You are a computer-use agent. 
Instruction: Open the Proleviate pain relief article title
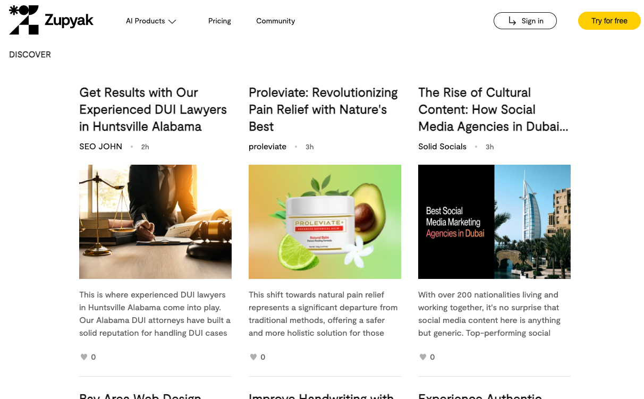(x=323, y=109)
